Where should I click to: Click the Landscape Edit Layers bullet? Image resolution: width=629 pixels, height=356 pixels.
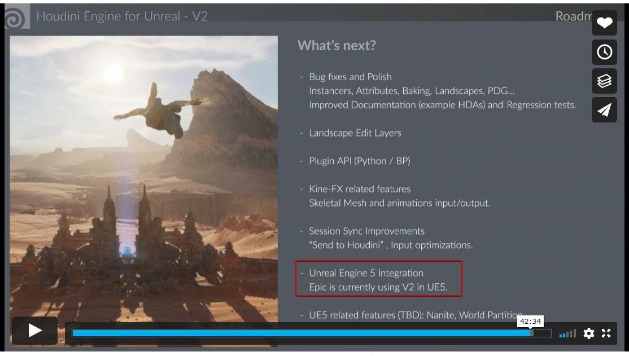point(355,133)
